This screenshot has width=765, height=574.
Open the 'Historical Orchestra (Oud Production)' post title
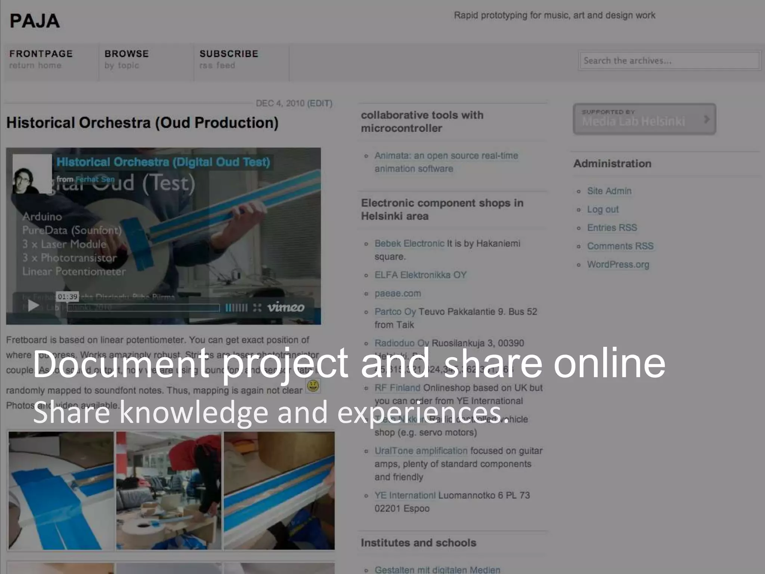[x=142, y=123]
